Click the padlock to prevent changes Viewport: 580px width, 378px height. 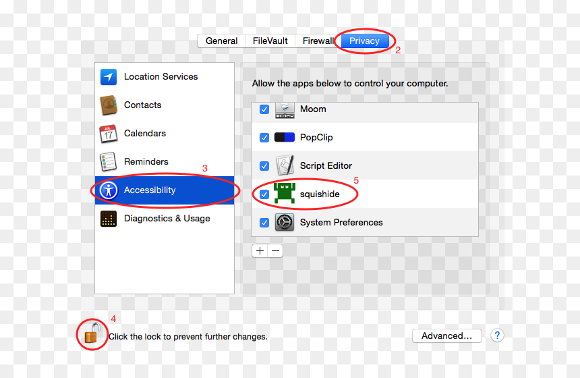92,333
